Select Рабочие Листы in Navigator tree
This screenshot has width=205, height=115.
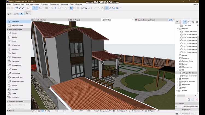click(186, 61)
